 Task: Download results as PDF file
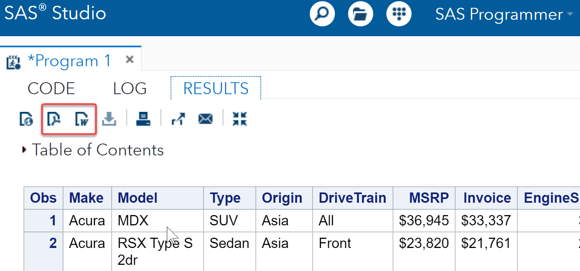[x=54, y=119]
